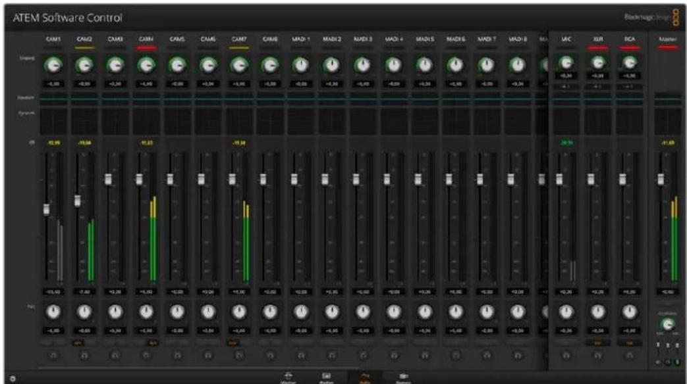Solo CAM6 with its headphone icon
This screenshot has height=384, width=687.
tap(208, 356)
